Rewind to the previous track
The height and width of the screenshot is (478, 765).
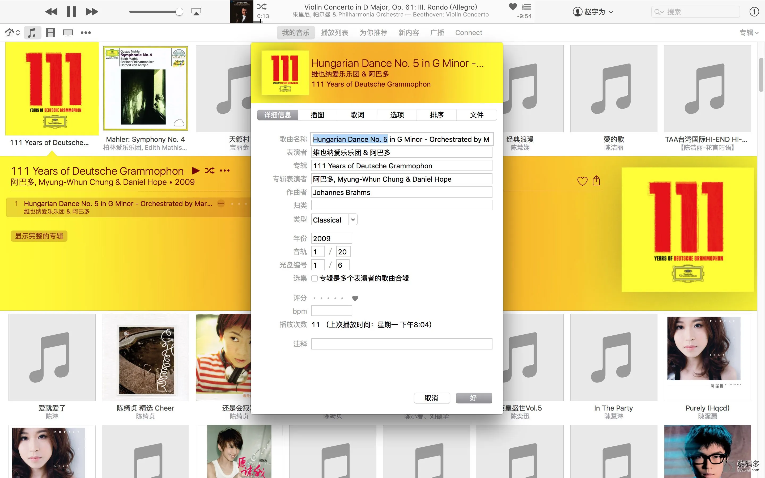point(51,12)
